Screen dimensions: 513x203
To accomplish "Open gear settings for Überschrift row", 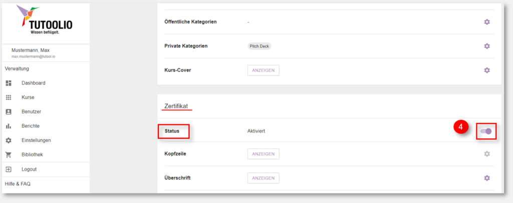I will point(487,178).
